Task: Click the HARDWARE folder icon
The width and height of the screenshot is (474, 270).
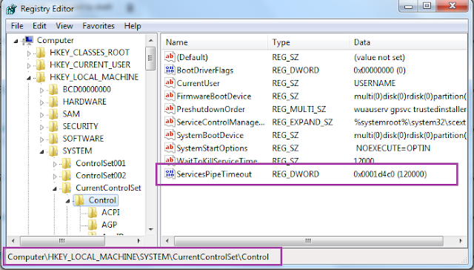Action: pos(53,102)
